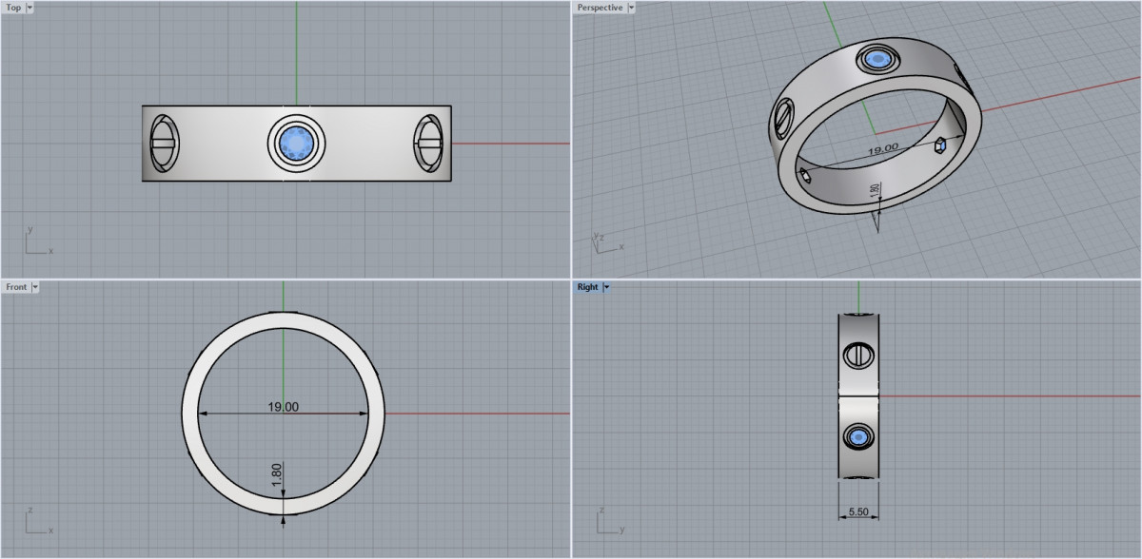
Task: Open the Perspective viewport menu arrow
Action: 631,8
